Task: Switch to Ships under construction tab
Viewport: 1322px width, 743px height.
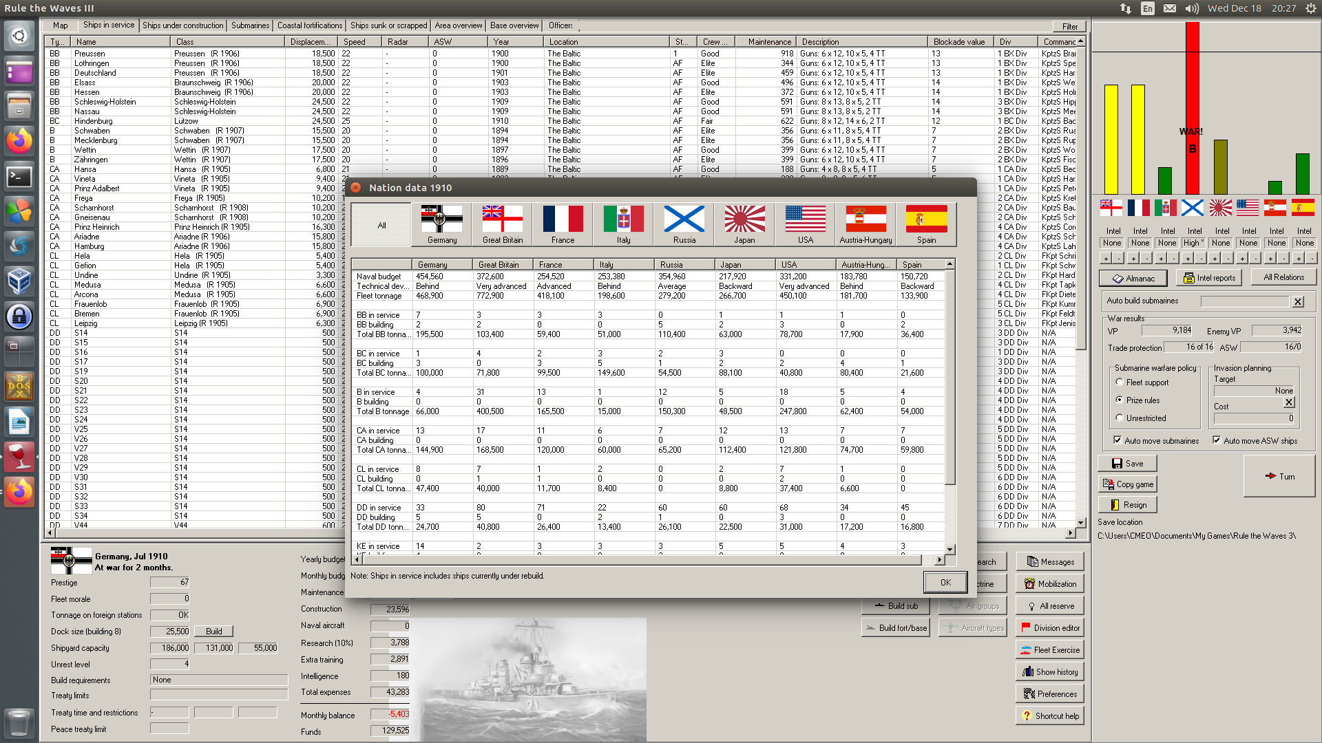Action: pyautogui.click(x=182, y=25)
